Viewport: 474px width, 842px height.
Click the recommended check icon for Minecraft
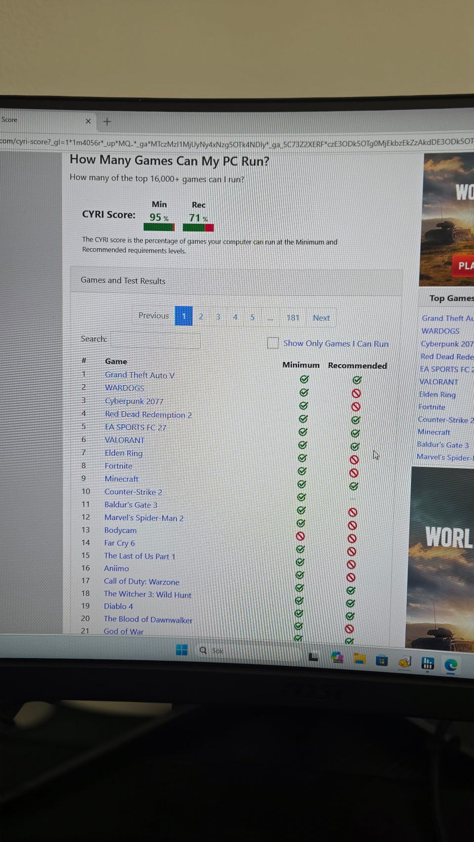(354, 486)
